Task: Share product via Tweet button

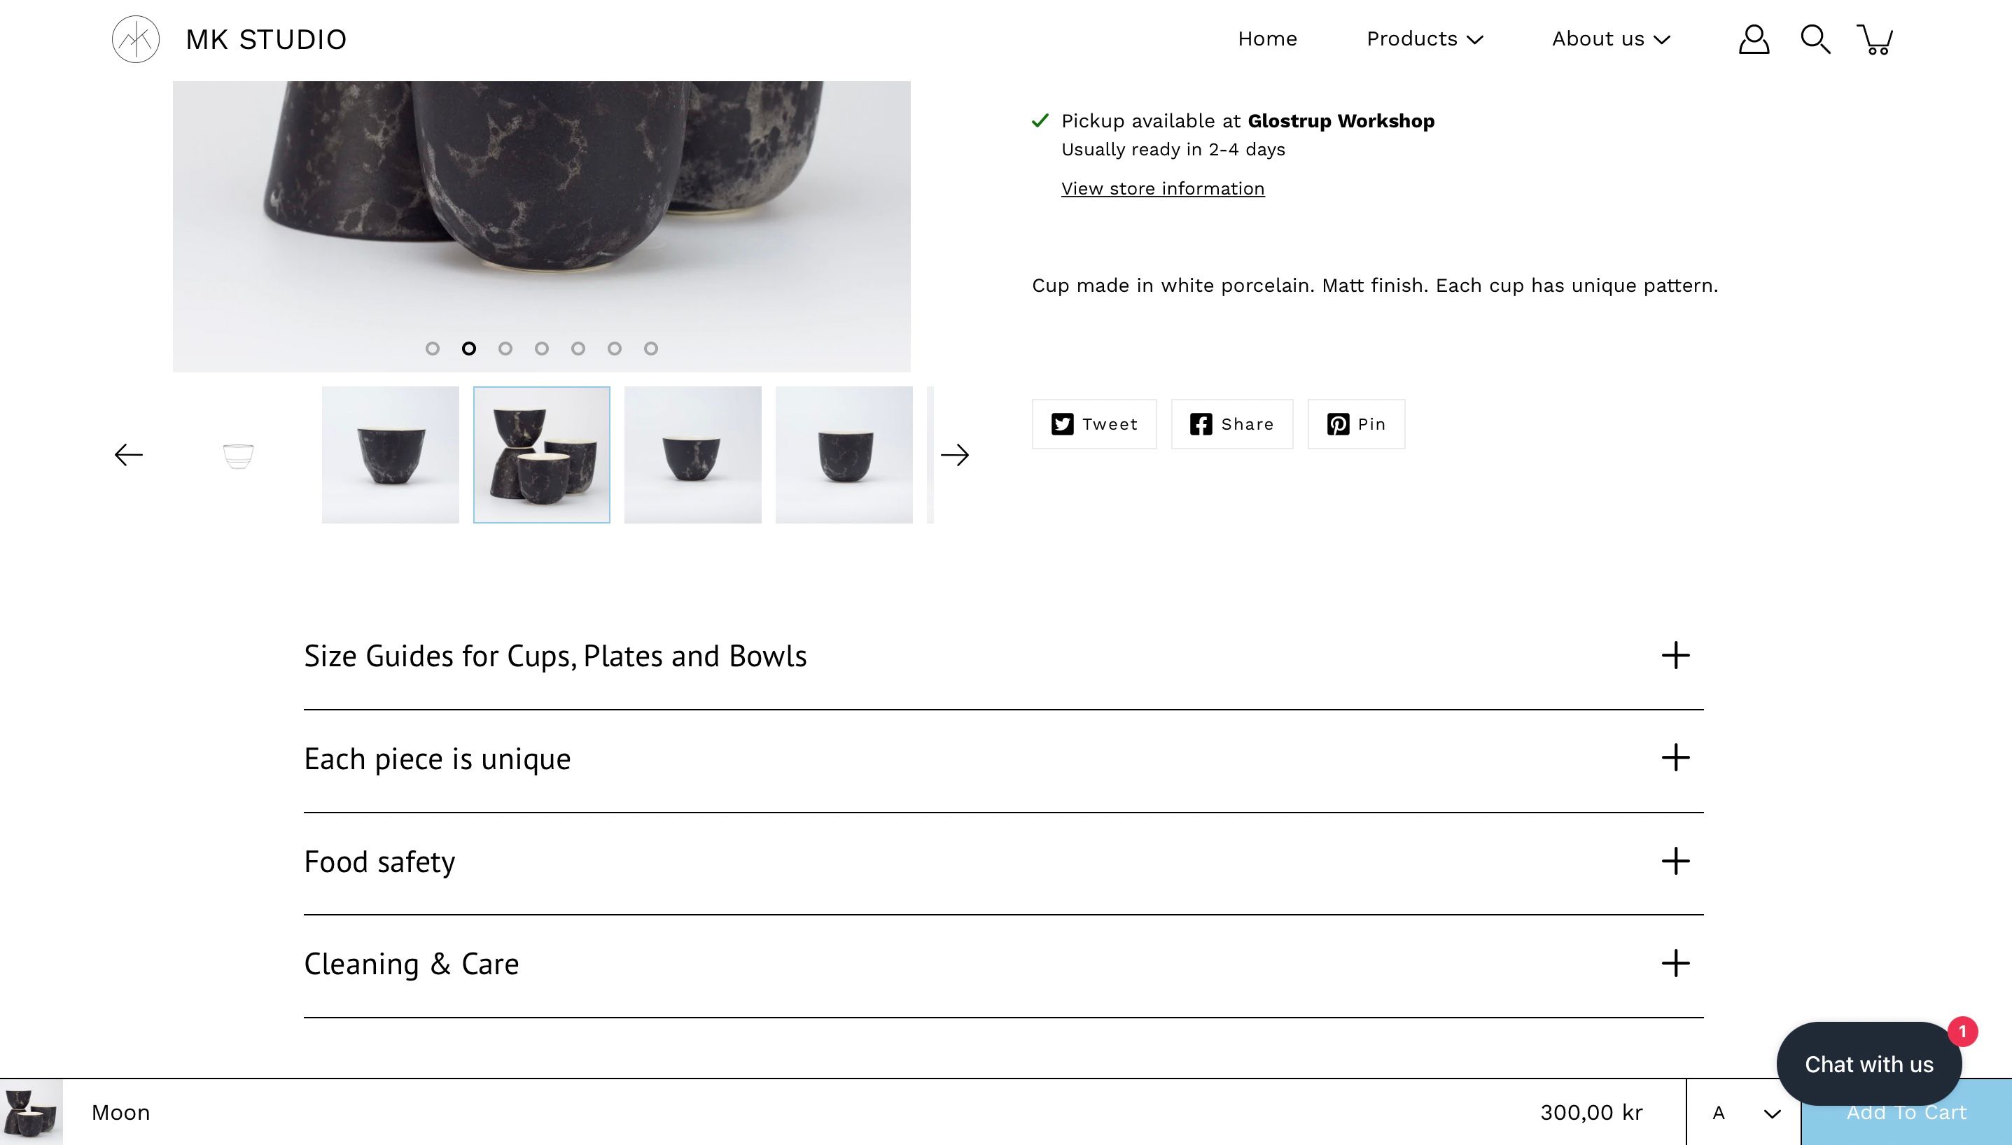Action: (1094, 425)
